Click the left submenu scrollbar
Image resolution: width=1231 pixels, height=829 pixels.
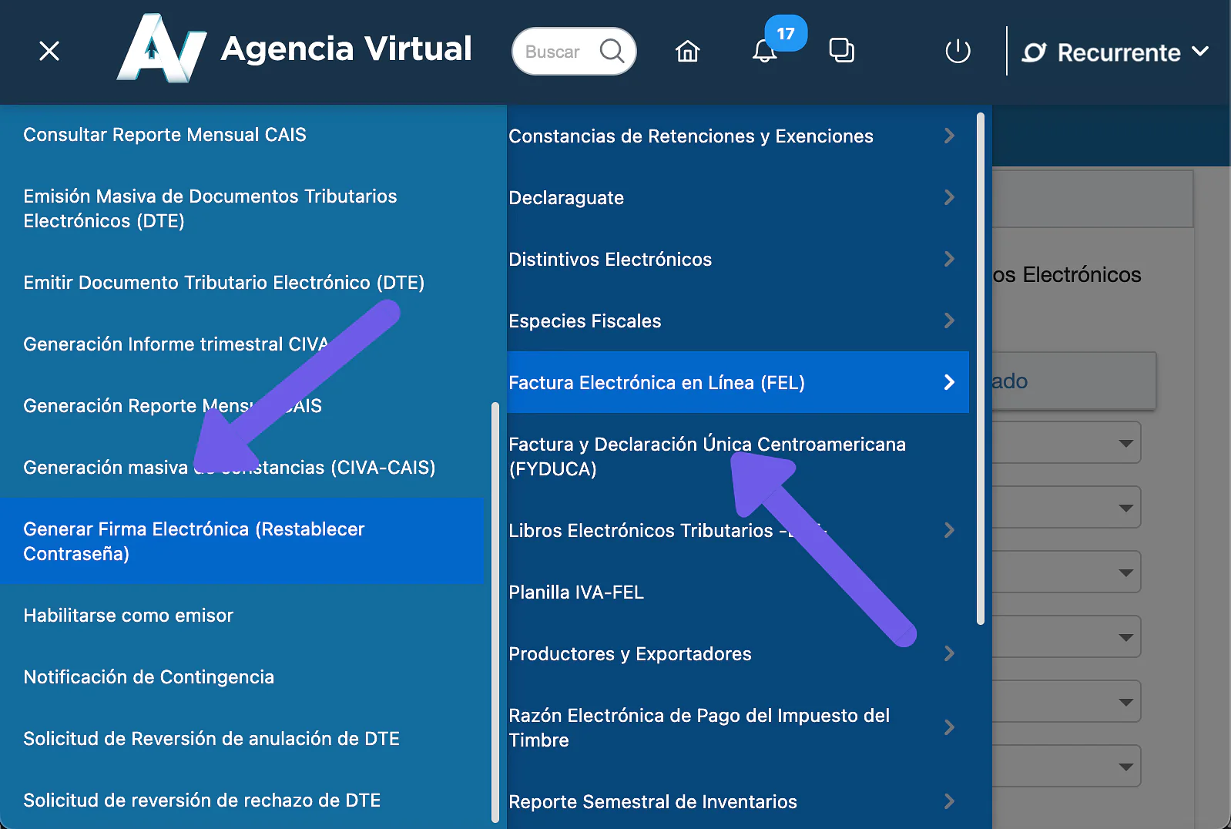click(x=495, y=613)
